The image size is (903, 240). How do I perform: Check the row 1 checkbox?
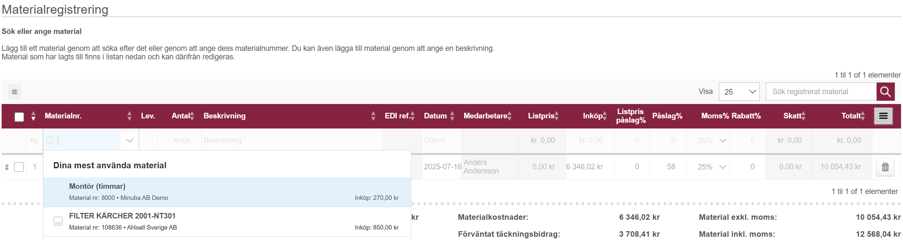(19, 167)
